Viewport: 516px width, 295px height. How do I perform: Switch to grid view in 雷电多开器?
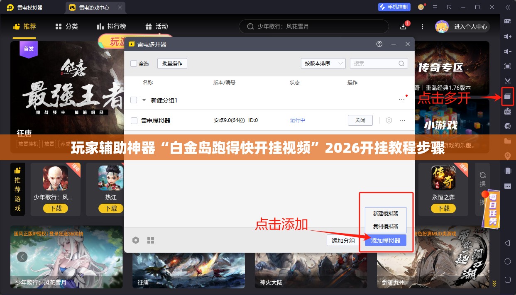coord(151,240)
